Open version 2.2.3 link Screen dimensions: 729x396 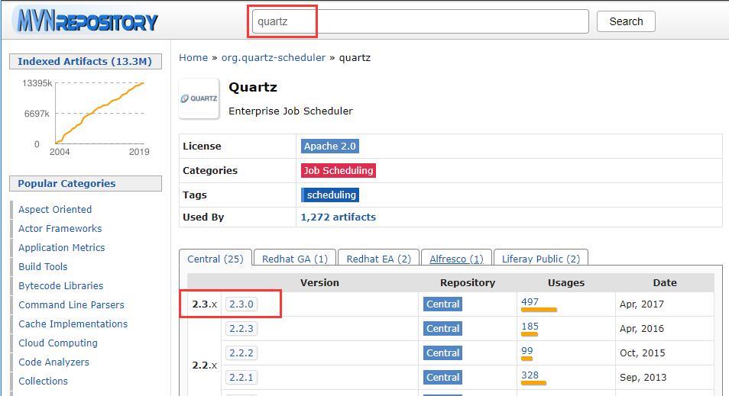241,329
